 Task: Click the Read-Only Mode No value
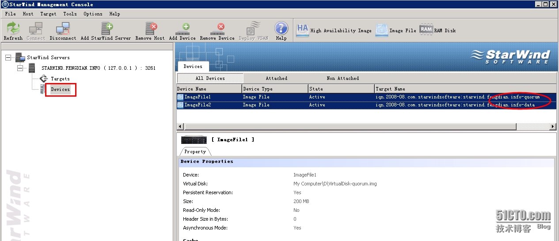pos(296,210)
